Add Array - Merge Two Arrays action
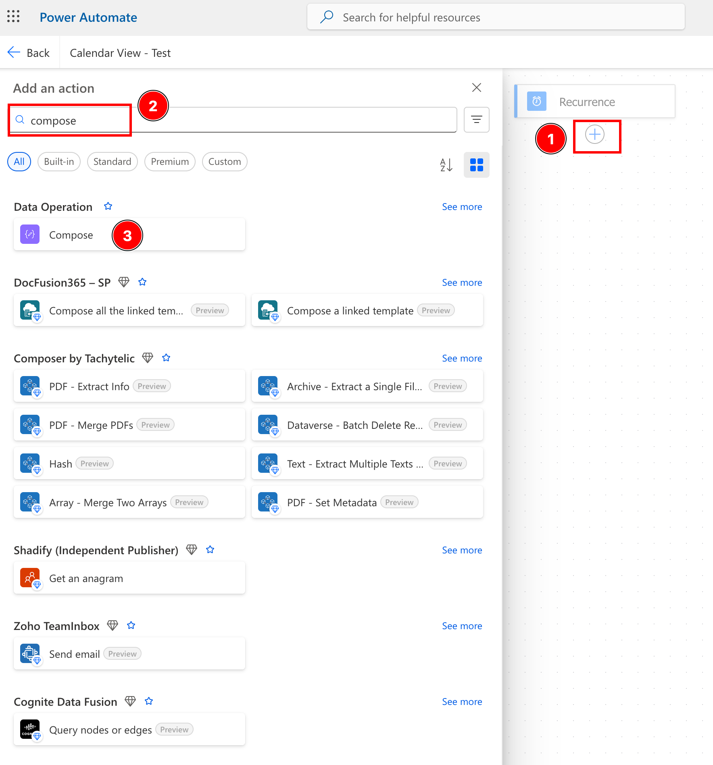Image resolution: width=713 pixels, height=765 pixels. 129,502
